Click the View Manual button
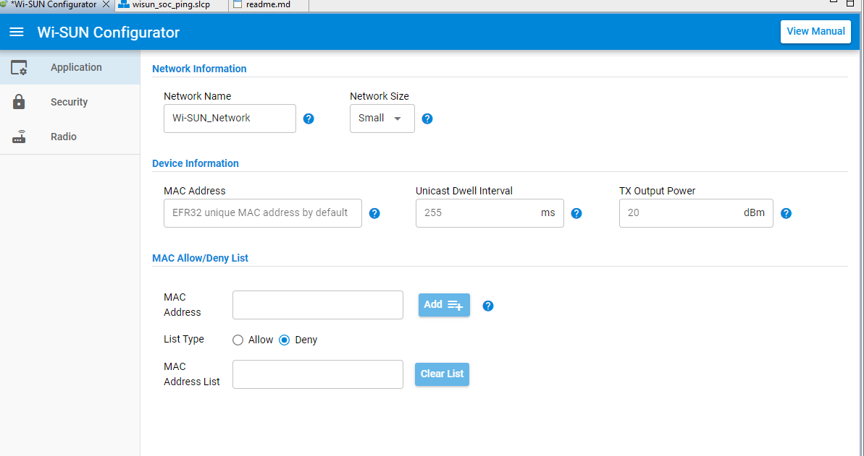864x456 pixels. 815,31
